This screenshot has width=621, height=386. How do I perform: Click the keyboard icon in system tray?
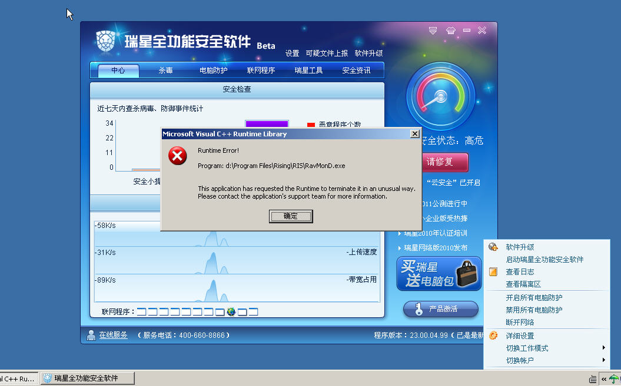pos(593,380)
